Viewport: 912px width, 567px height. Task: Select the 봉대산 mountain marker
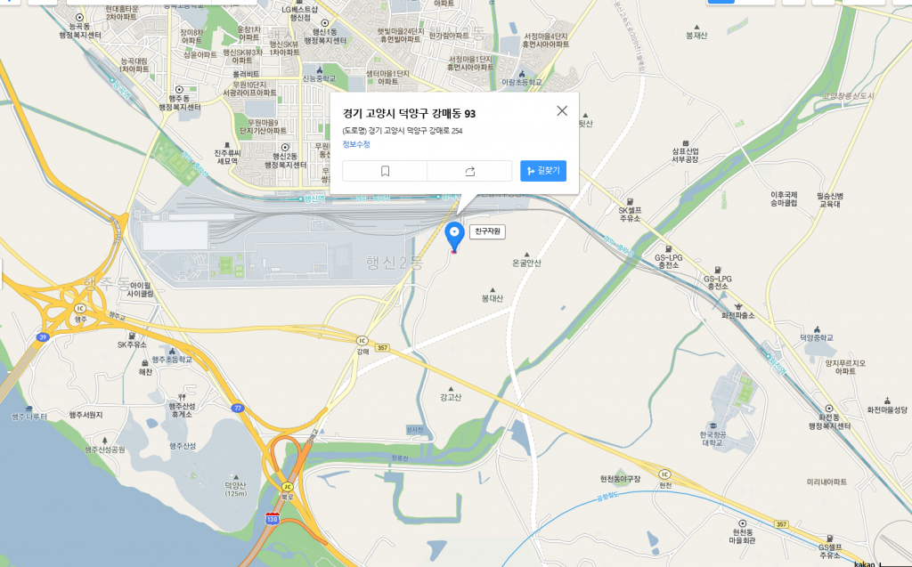493,289
